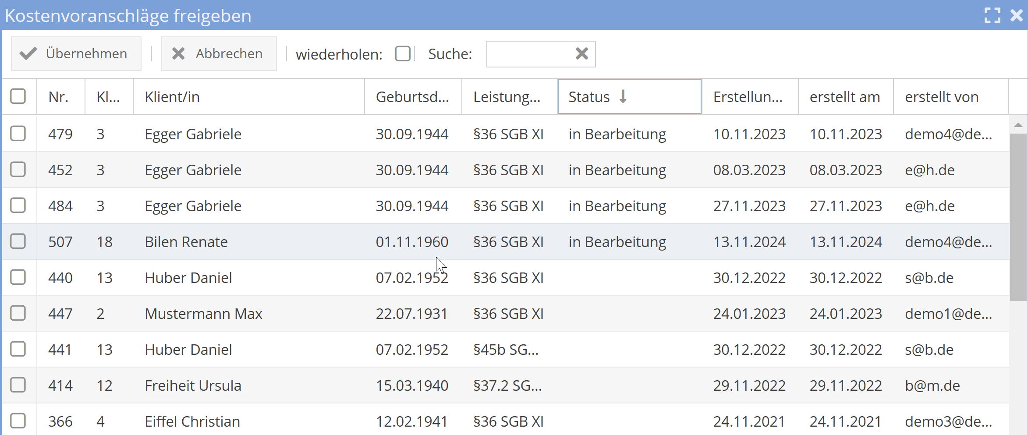Check the row for Mustermann Max
1028x435 pixels.
tap(18, 313)
